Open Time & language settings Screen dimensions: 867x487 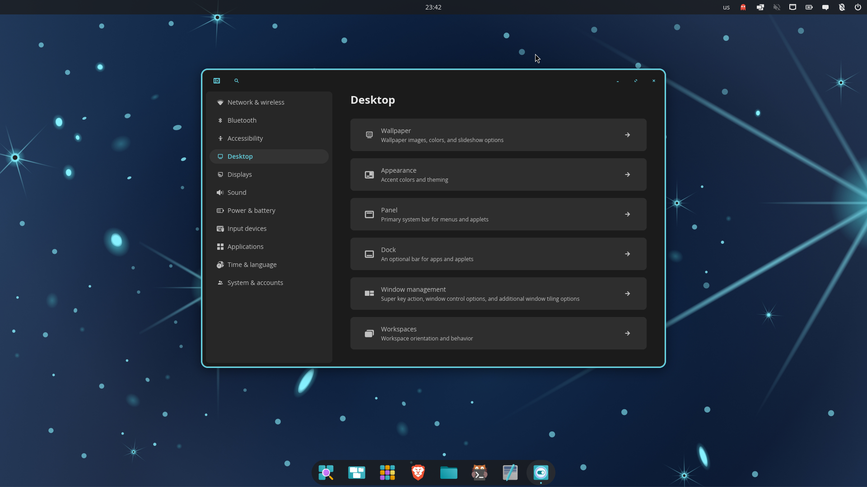click(269, 265)
